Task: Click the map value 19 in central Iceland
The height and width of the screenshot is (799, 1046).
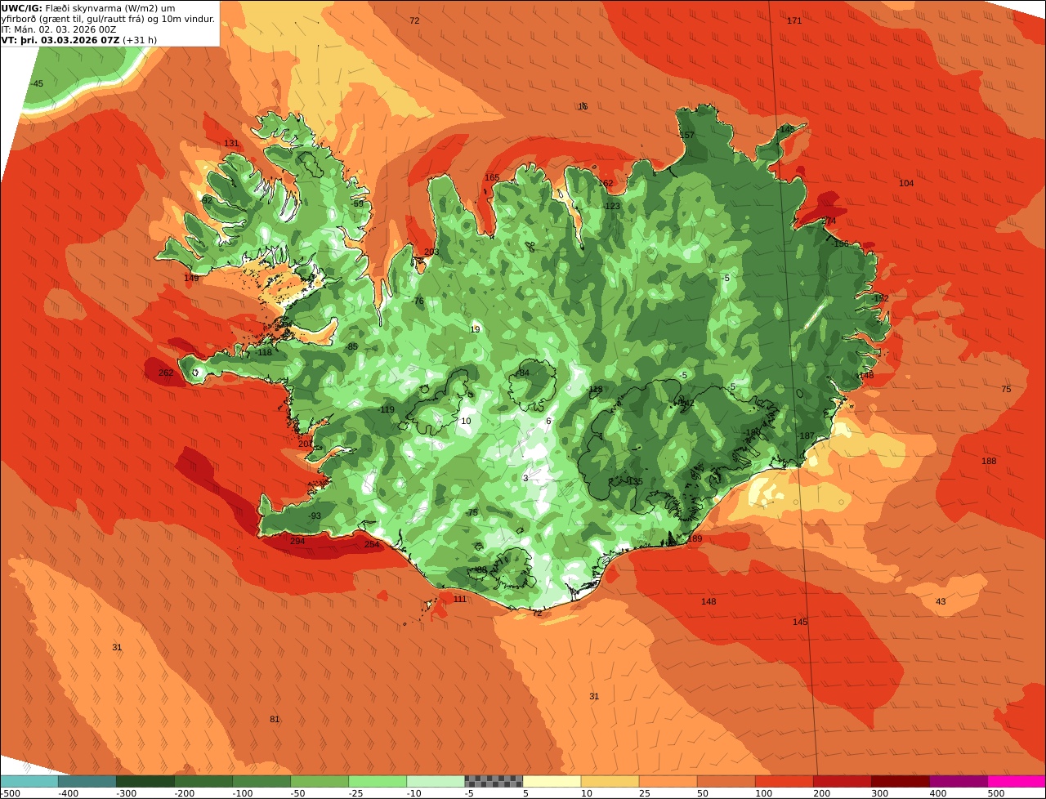Action: 475,329
